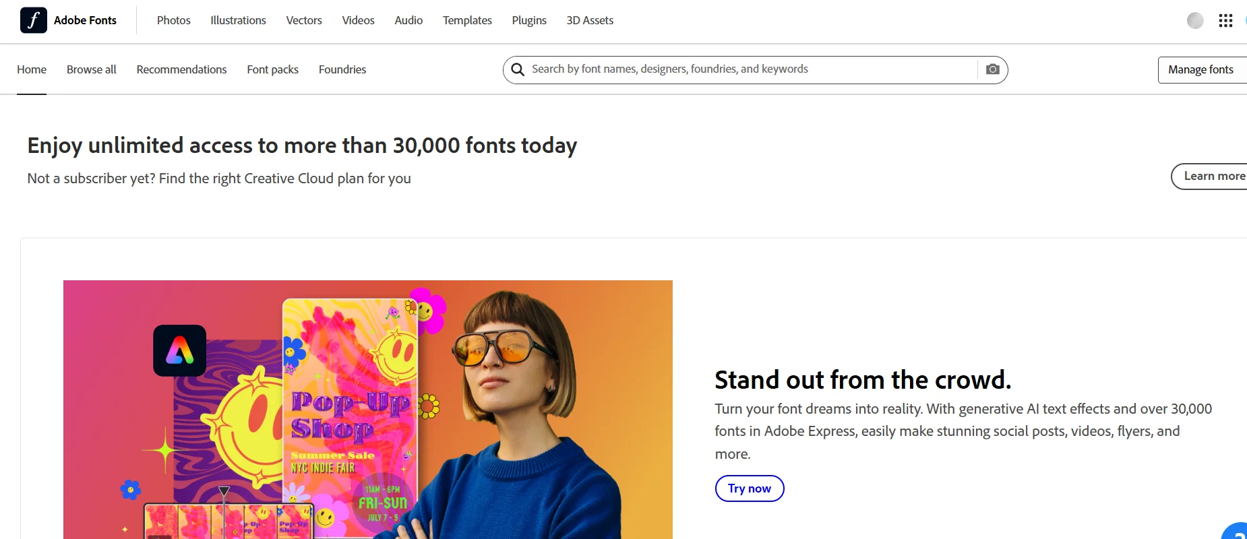Screen dimensions: 1247x539
Task: Open the Plugins menu item
Action: (x=529, y=20)
